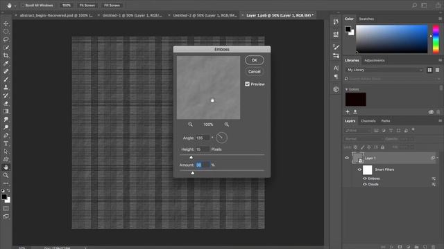The image size is (444, 249).
Task: Click the Fill Screen button
Action: point(112,6)
